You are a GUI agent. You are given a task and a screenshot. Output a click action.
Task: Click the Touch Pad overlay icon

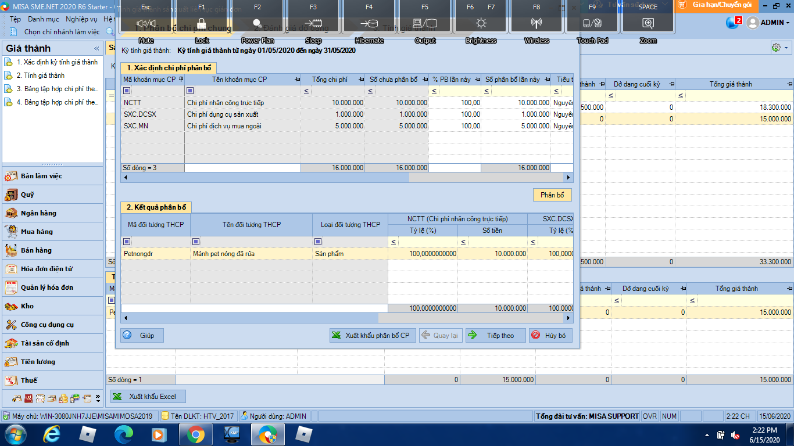coord(592,24)
